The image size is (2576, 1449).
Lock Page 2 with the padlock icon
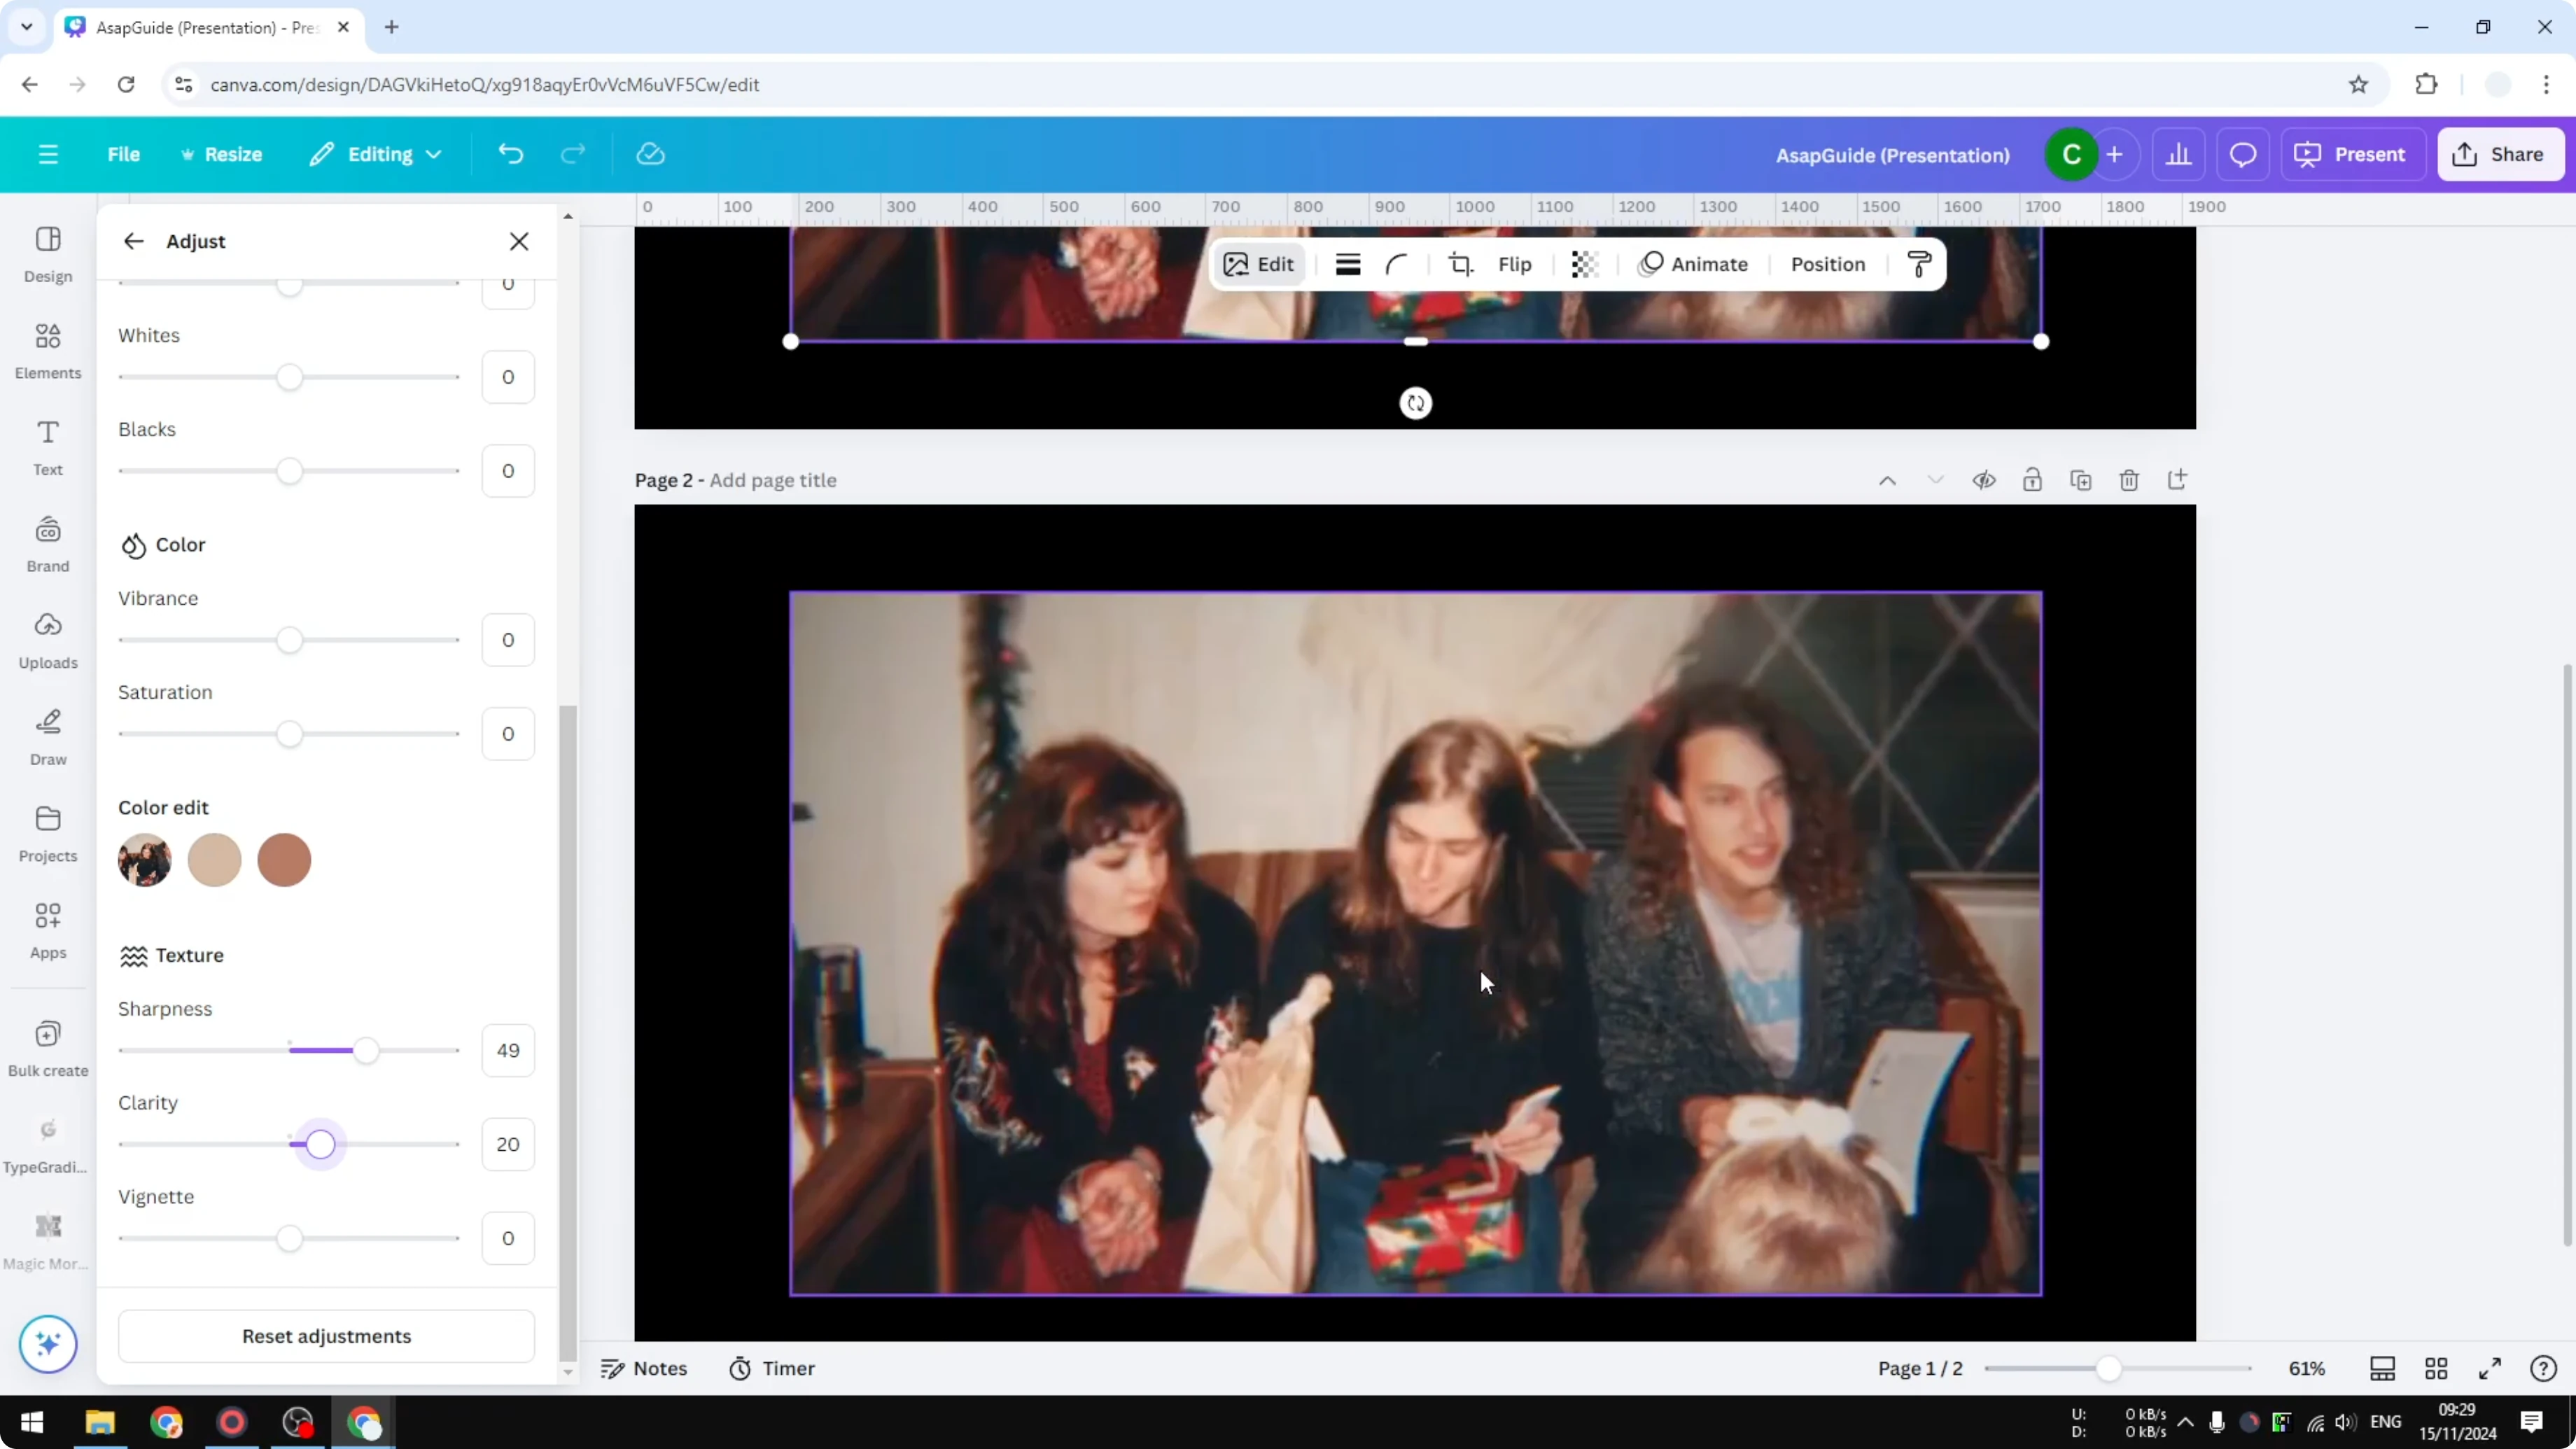pyautogui.click(x=2033, y=480)
